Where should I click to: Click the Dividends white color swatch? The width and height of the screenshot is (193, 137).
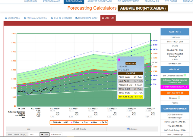click(x=179, y=98)
